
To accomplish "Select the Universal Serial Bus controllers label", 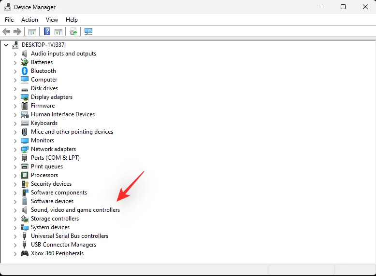I will click(70, 236).
